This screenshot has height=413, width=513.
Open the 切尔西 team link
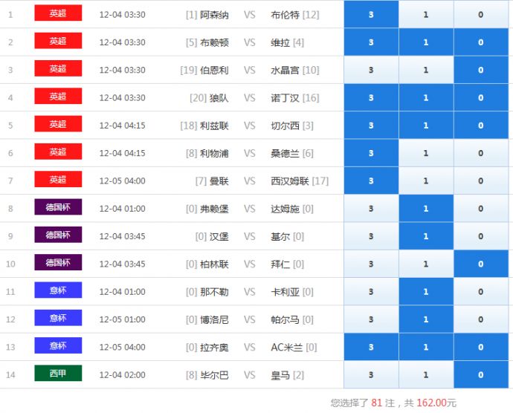pyautogui.click(x=285, y=126)
